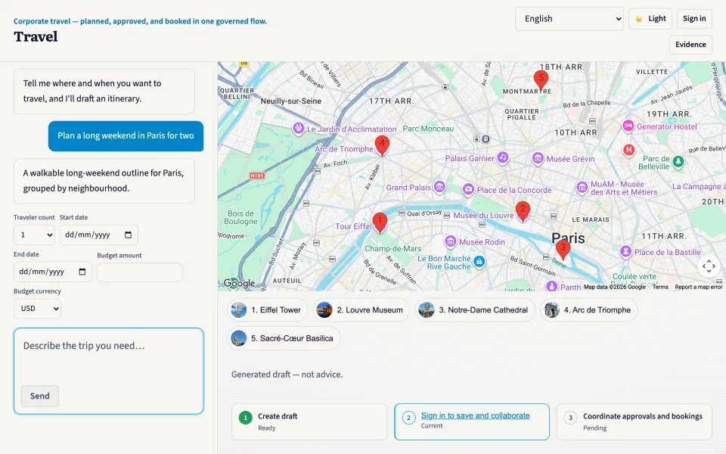Click Place de la Bastille monument icon

click(625, 252)
